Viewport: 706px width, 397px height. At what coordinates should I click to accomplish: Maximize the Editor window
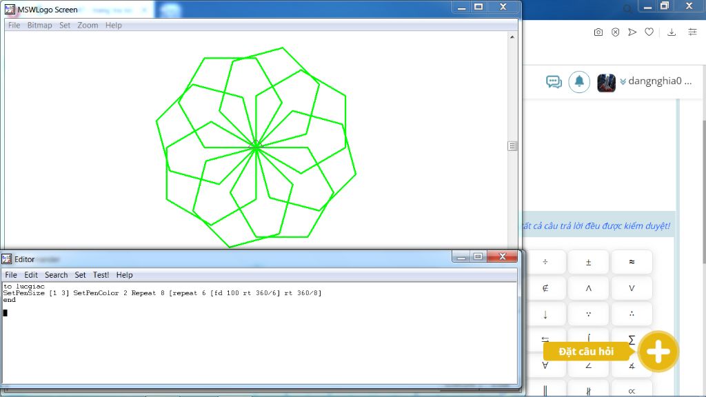tap(478, 256)
